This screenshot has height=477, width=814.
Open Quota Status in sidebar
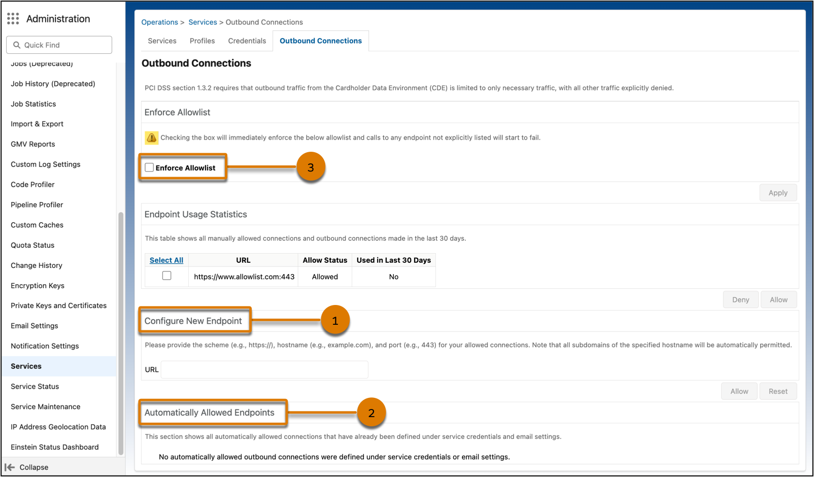(32, 245)
